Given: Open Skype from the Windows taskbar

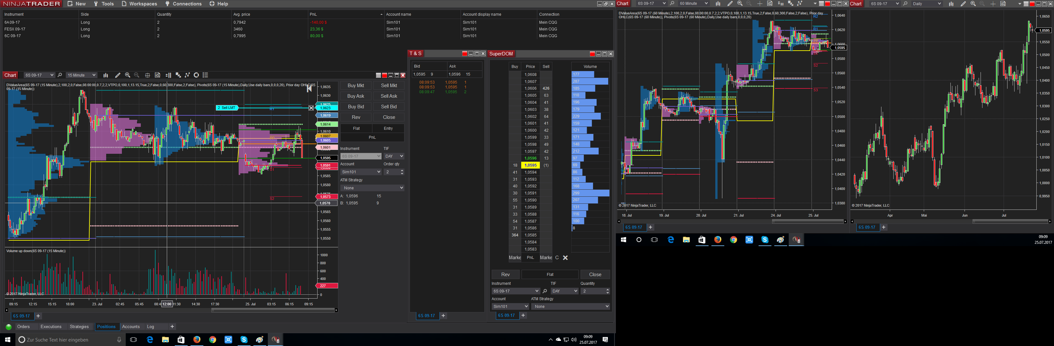Looking at the screenshot, I should tap(244, 340).
